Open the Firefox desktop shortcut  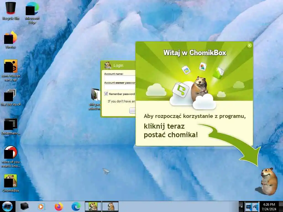tap(11, 40)
